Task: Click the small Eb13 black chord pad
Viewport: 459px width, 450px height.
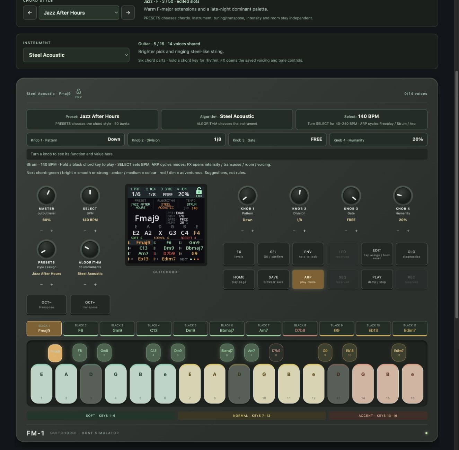Action: click(350, 352)
